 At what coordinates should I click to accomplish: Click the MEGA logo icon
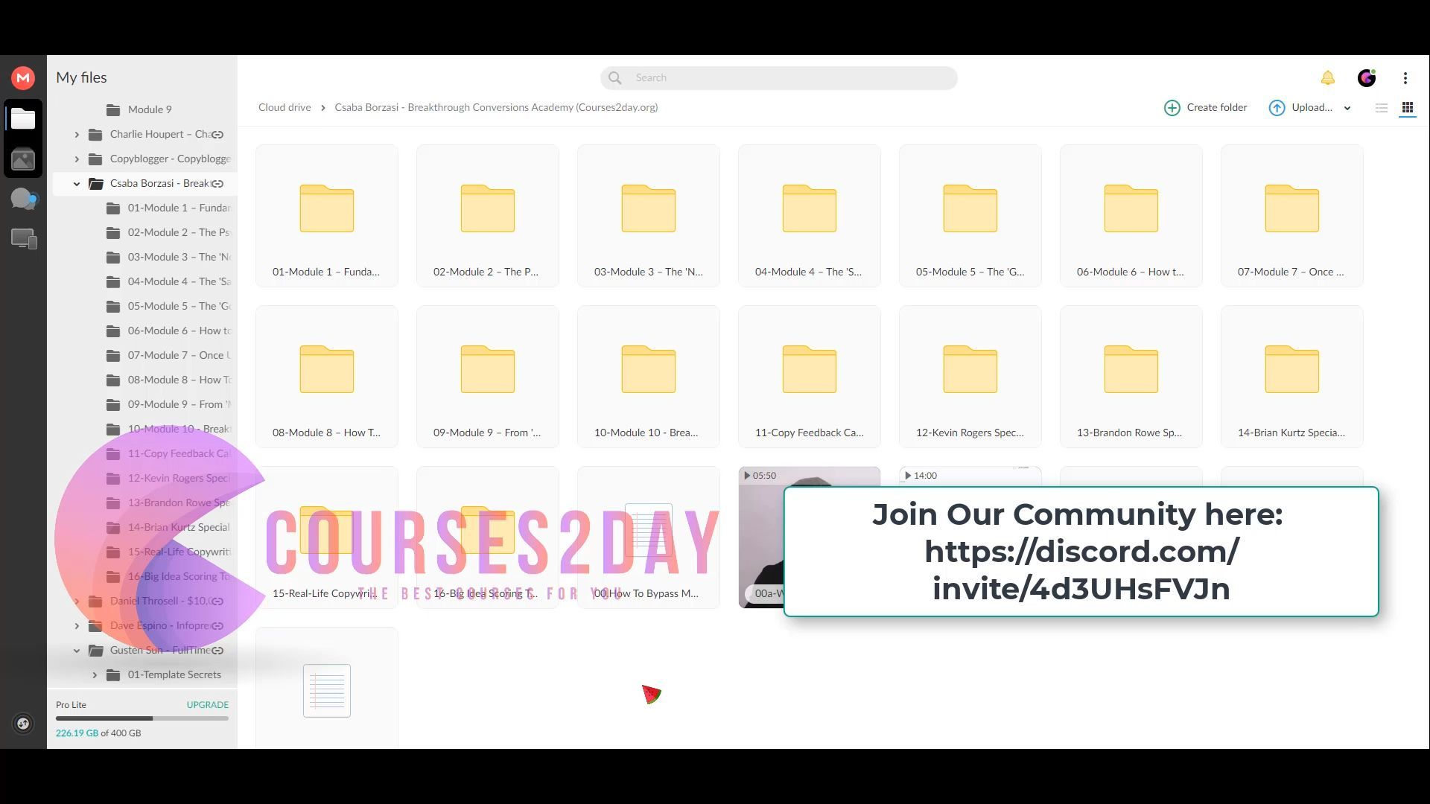(23, 77)
